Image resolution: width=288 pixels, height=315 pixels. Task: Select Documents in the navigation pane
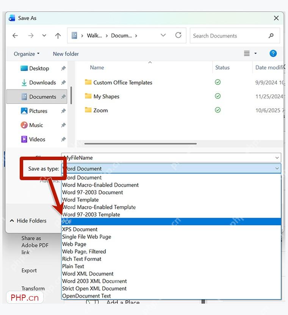(37, 97)
